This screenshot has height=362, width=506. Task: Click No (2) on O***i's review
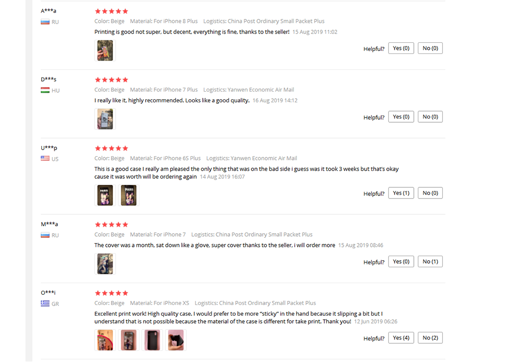pyautogui.click(x=430, y=338)
